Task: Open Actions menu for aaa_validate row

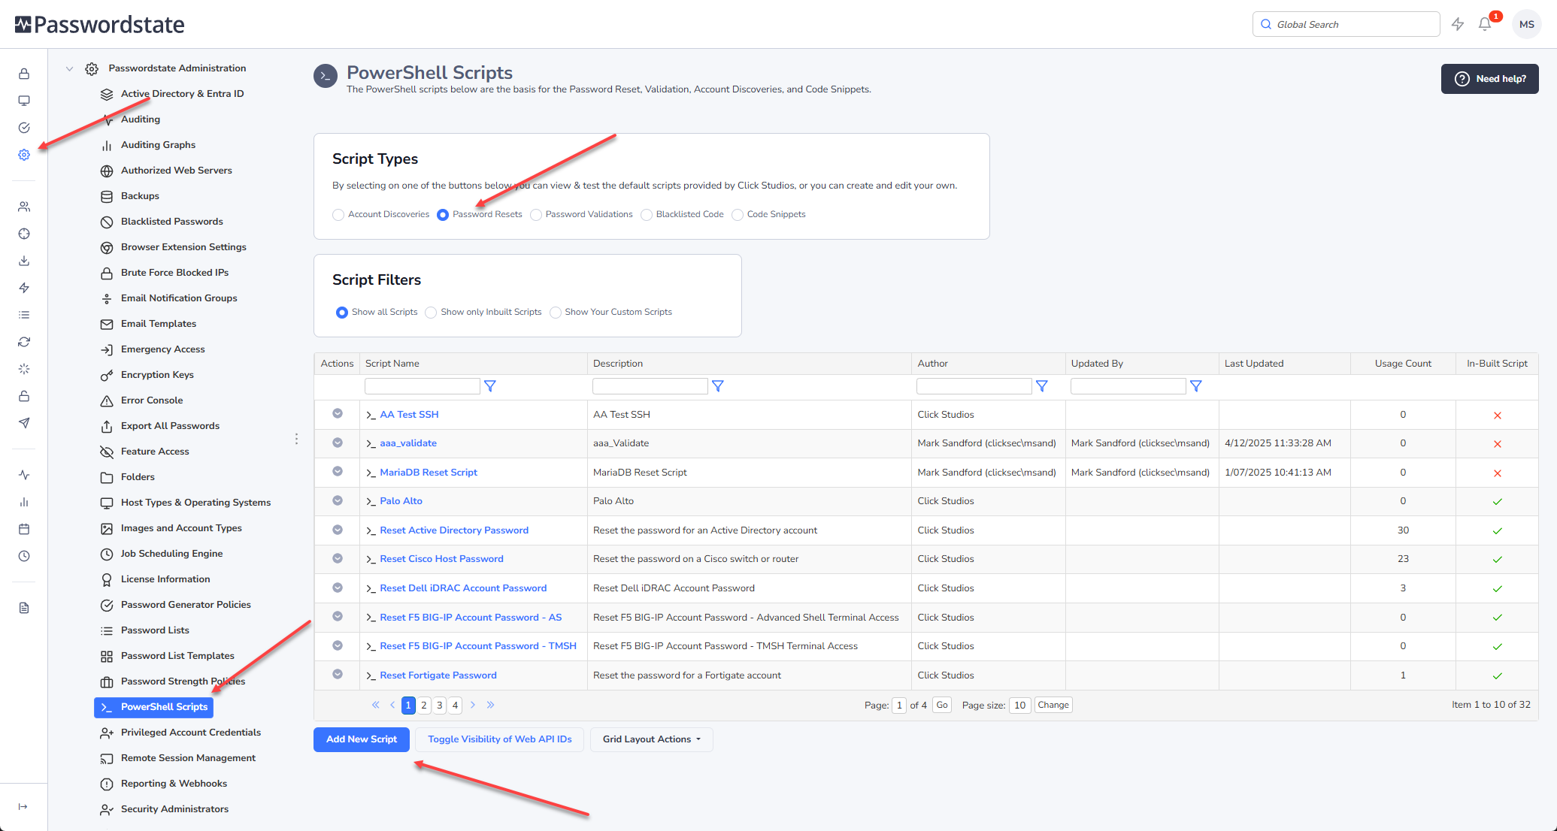Action: 338,443
